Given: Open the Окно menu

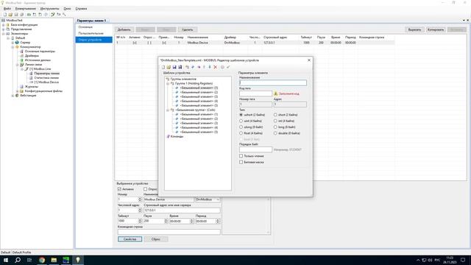Looking at the screenshot, I should 67,9.
